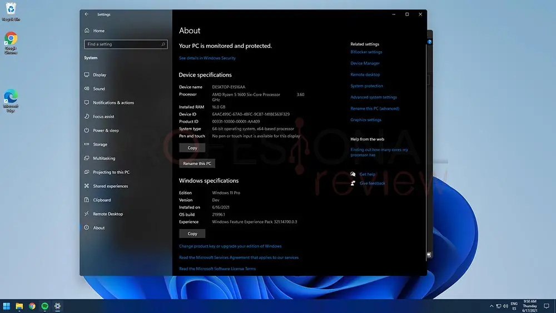Open the notification center icon
Viewport: 556px width, 313px height.
click(547, 306)
